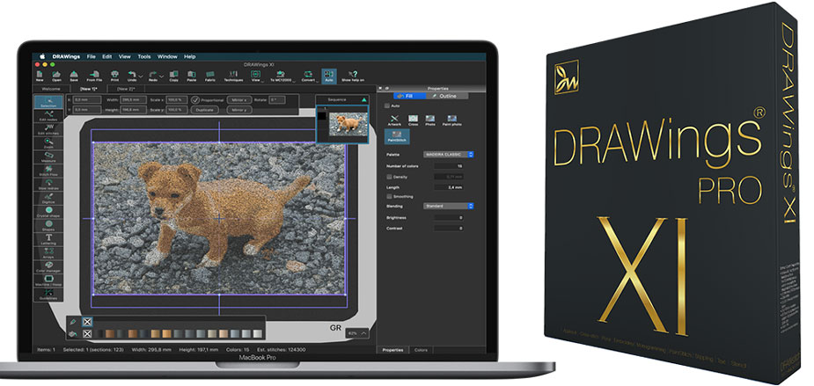Expand the Undo history arrow
Screen dimensions: 814x386
click(x=141, y=76)
